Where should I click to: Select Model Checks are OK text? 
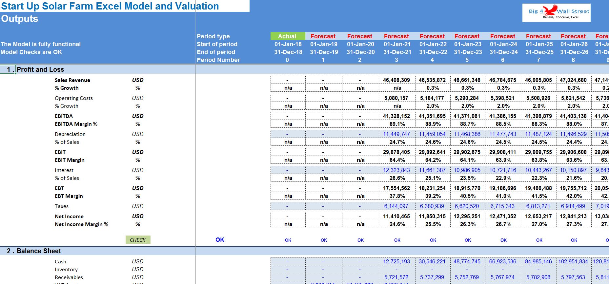[x=31, y=52]
